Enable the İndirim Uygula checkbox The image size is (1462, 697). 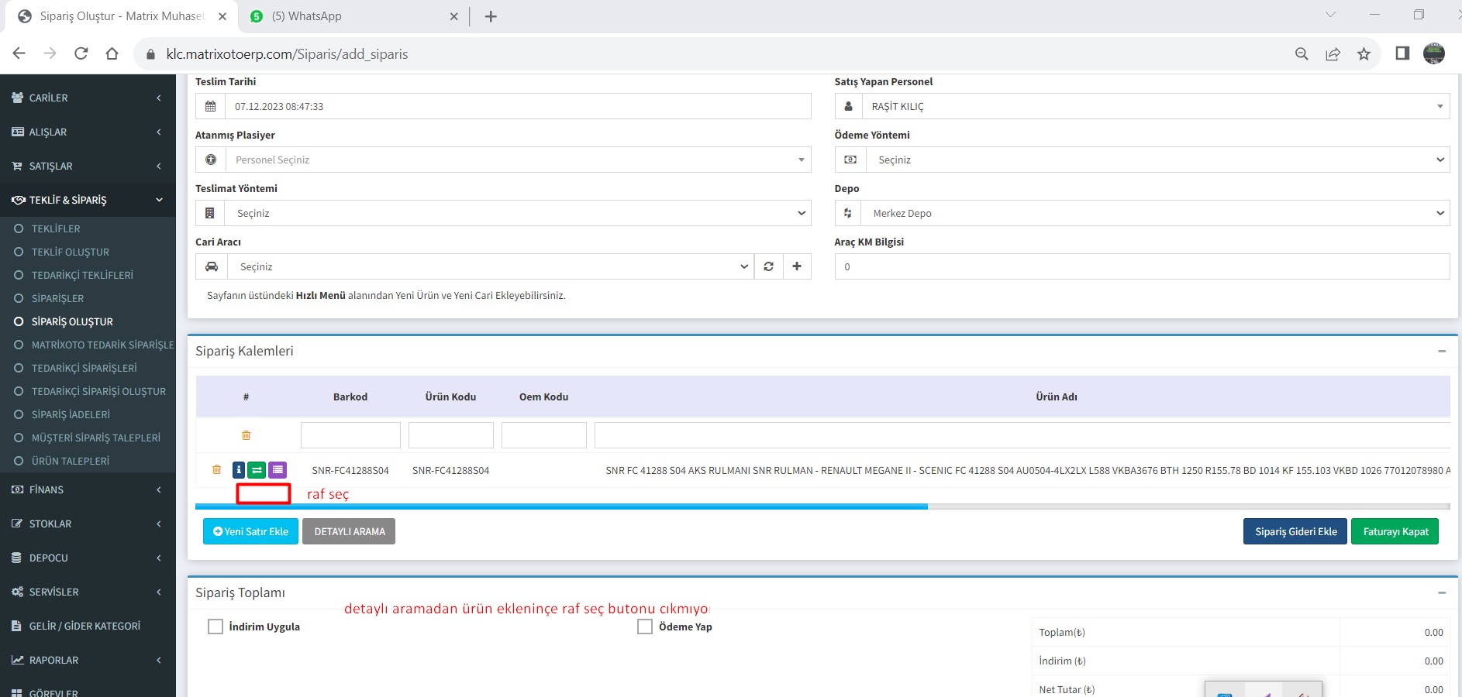coord(216,627)
